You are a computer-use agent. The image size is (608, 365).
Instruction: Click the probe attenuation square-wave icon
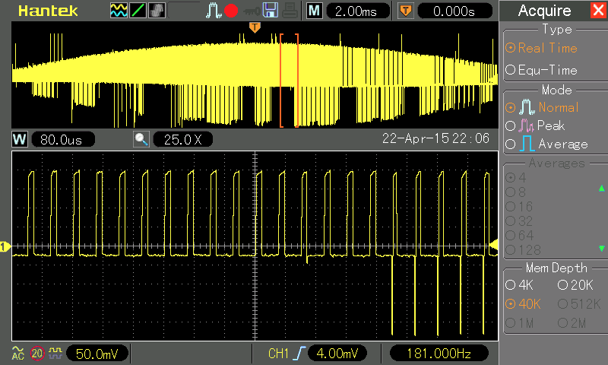point(55,353)
